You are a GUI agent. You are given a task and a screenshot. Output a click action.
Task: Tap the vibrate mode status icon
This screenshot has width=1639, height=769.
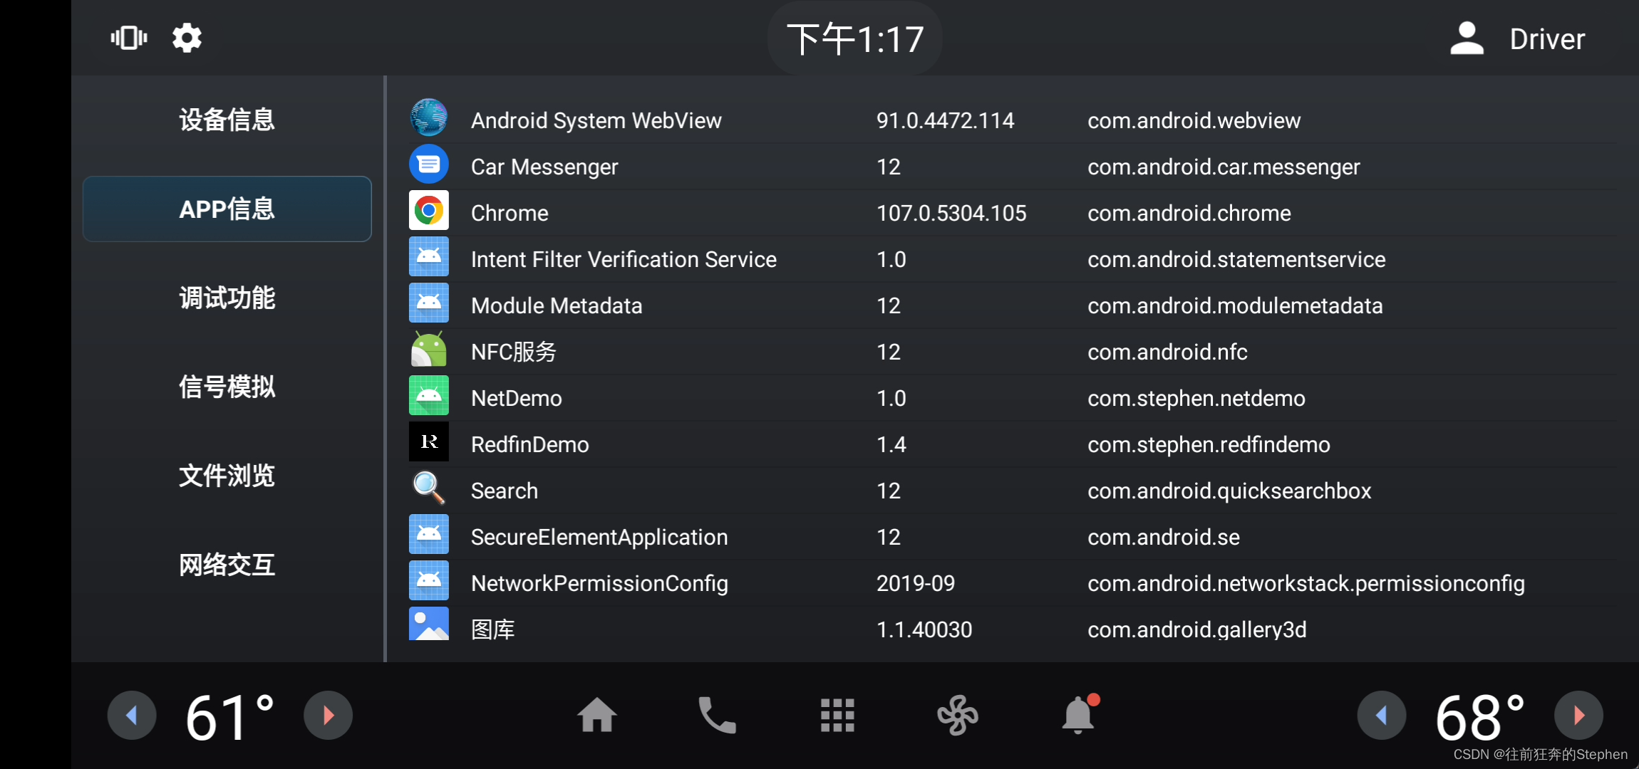[x=129, y=38]
